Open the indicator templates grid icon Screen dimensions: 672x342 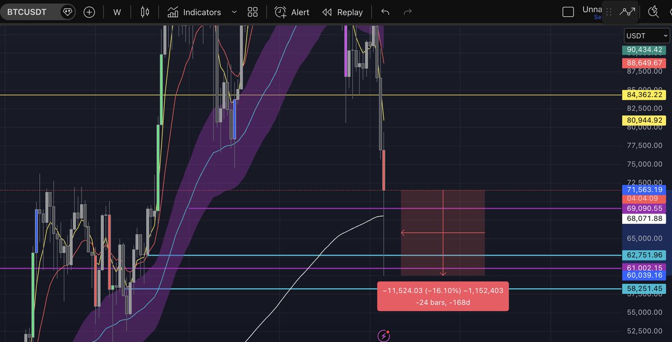(252, 12)
